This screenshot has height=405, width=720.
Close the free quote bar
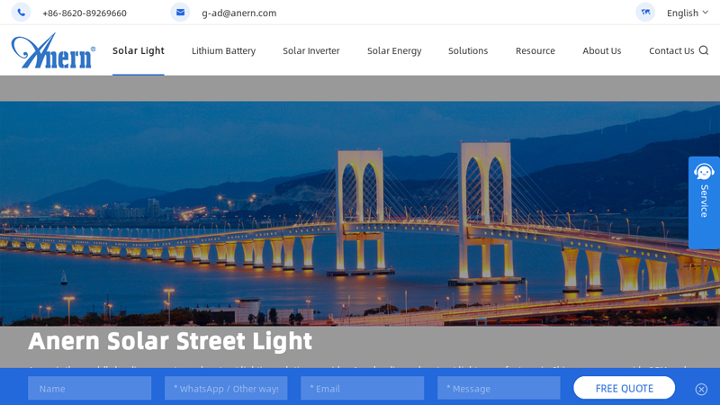[701, 390]
